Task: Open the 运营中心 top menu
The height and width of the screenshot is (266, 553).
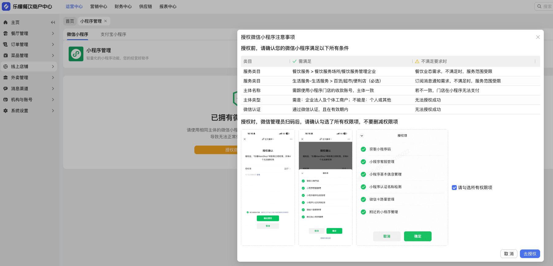Action: (x=74, y=6)
